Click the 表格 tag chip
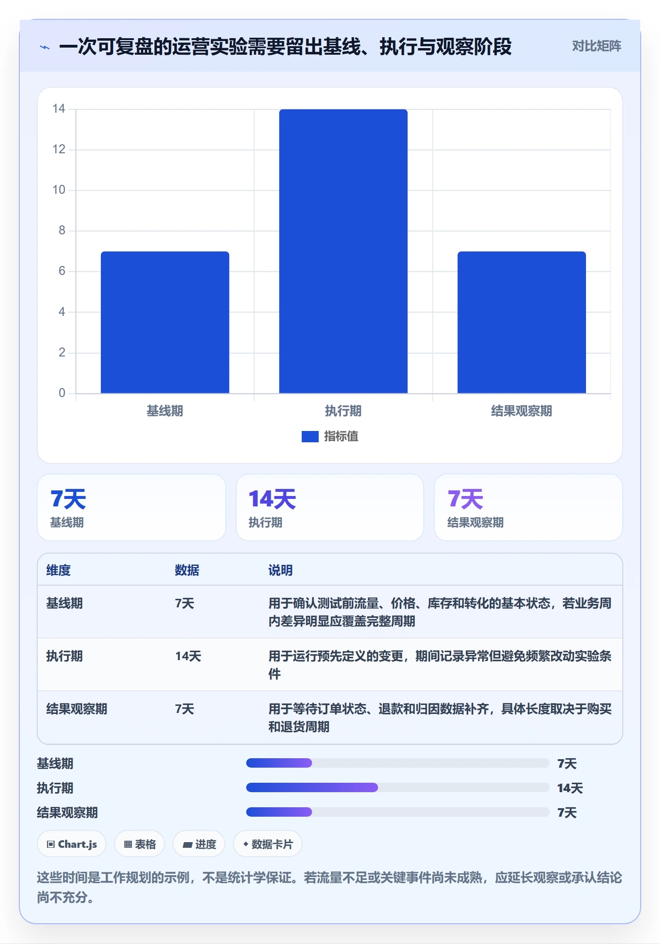660x944 pixels. (x=140, y=844)
